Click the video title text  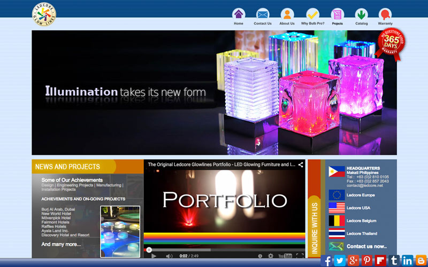pyautogui.click(x=221, y=164)
